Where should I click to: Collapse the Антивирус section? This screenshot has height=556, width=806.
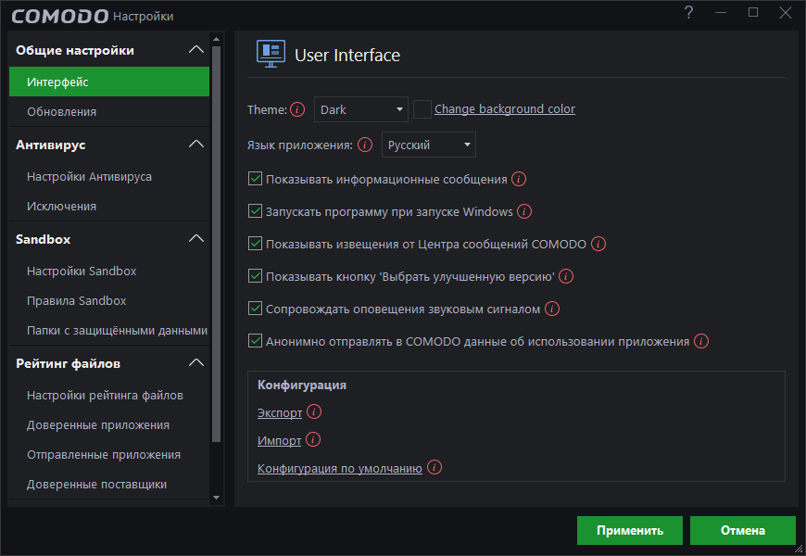pos(195,145)
